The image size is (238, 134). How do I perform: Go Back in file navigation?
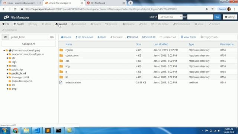click(x=102, y=37)
